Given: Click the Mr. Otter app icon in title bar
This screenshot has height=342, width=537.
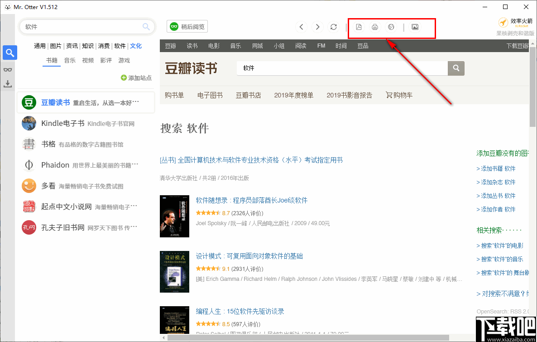Looking at the screenshot, I should (8, 7).
